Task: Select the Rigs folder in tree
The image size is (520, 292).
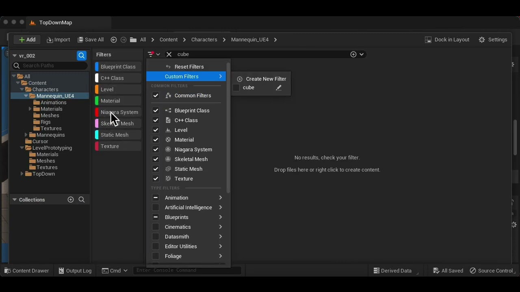Action: tap(45, 122)
